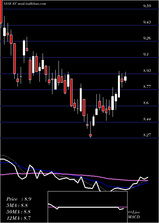Click the 9.1 price axis label
This screenshot has width=159, height=223.
[146, 54]
